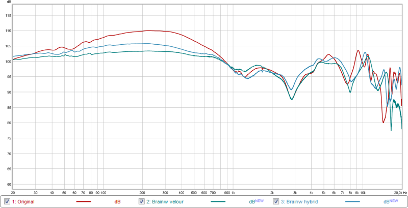The height and width of the screenshot is (208, 408).
Task: Toggle the '2: Brainw velour' checkbox
Action: pyautogui.click(x=142, y=201)
